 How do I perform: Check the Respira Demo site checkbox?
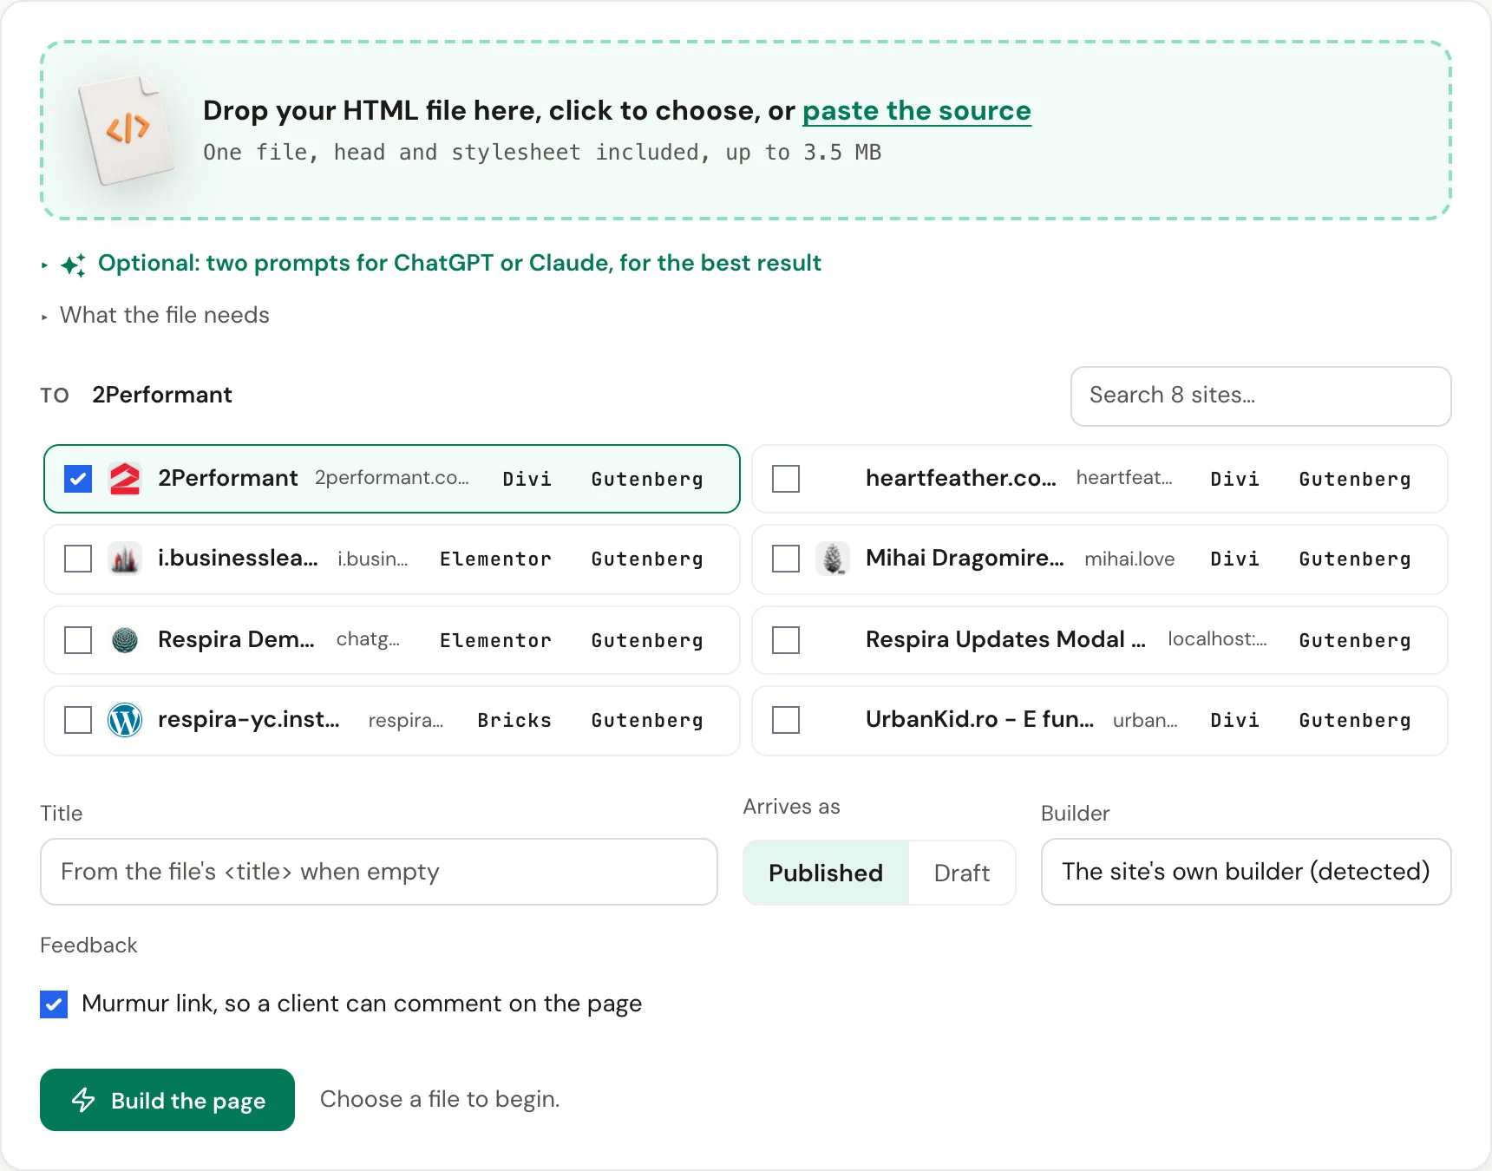78,640
